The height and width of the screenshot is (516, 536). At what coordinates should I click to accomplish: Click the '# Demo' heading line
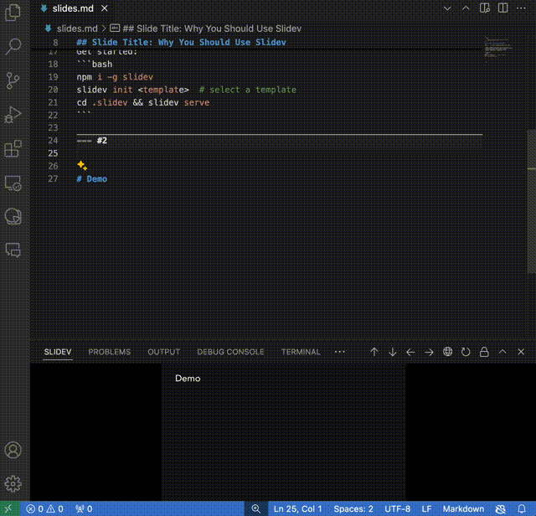[92, 178]
